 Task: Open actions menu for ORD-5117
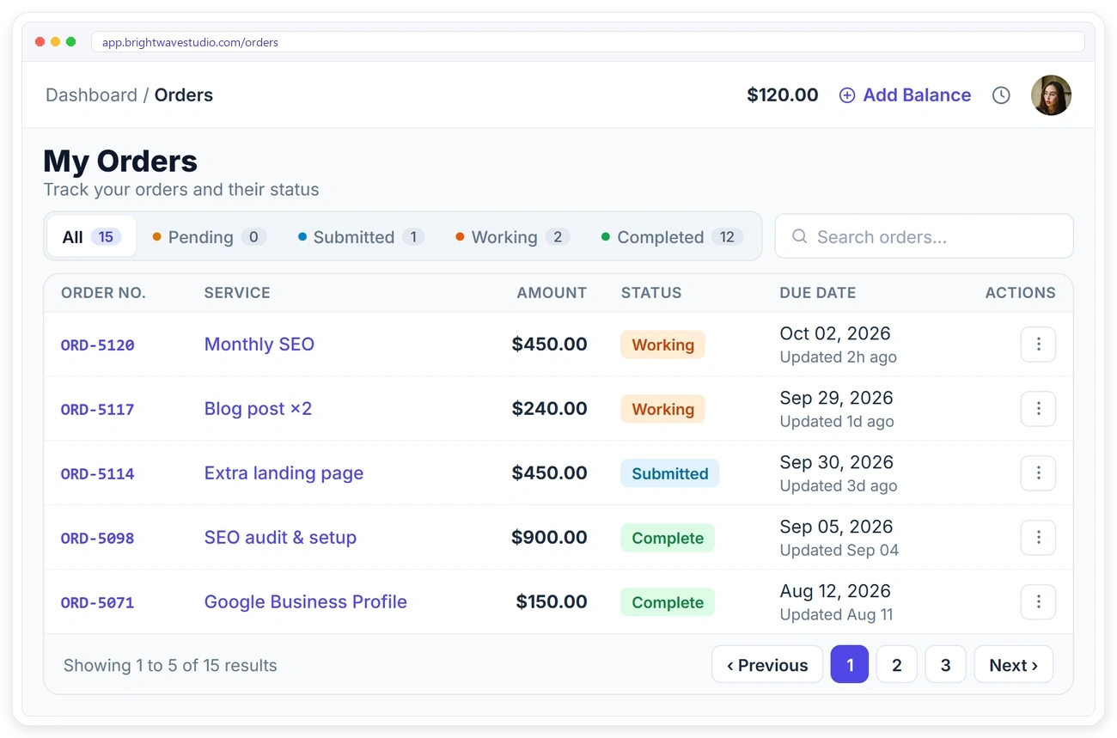pyautogui.click(x=1038, y=409)
